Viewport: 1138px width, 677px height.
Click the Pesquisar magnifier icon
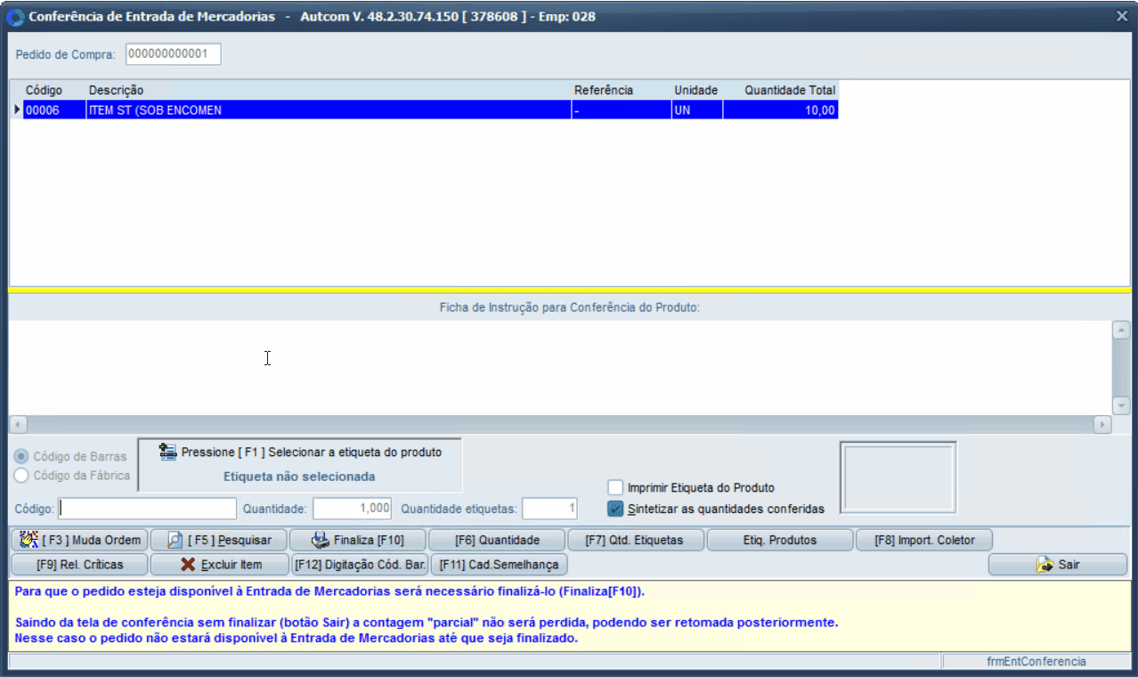pyautogui.click(x=175, y=540)
